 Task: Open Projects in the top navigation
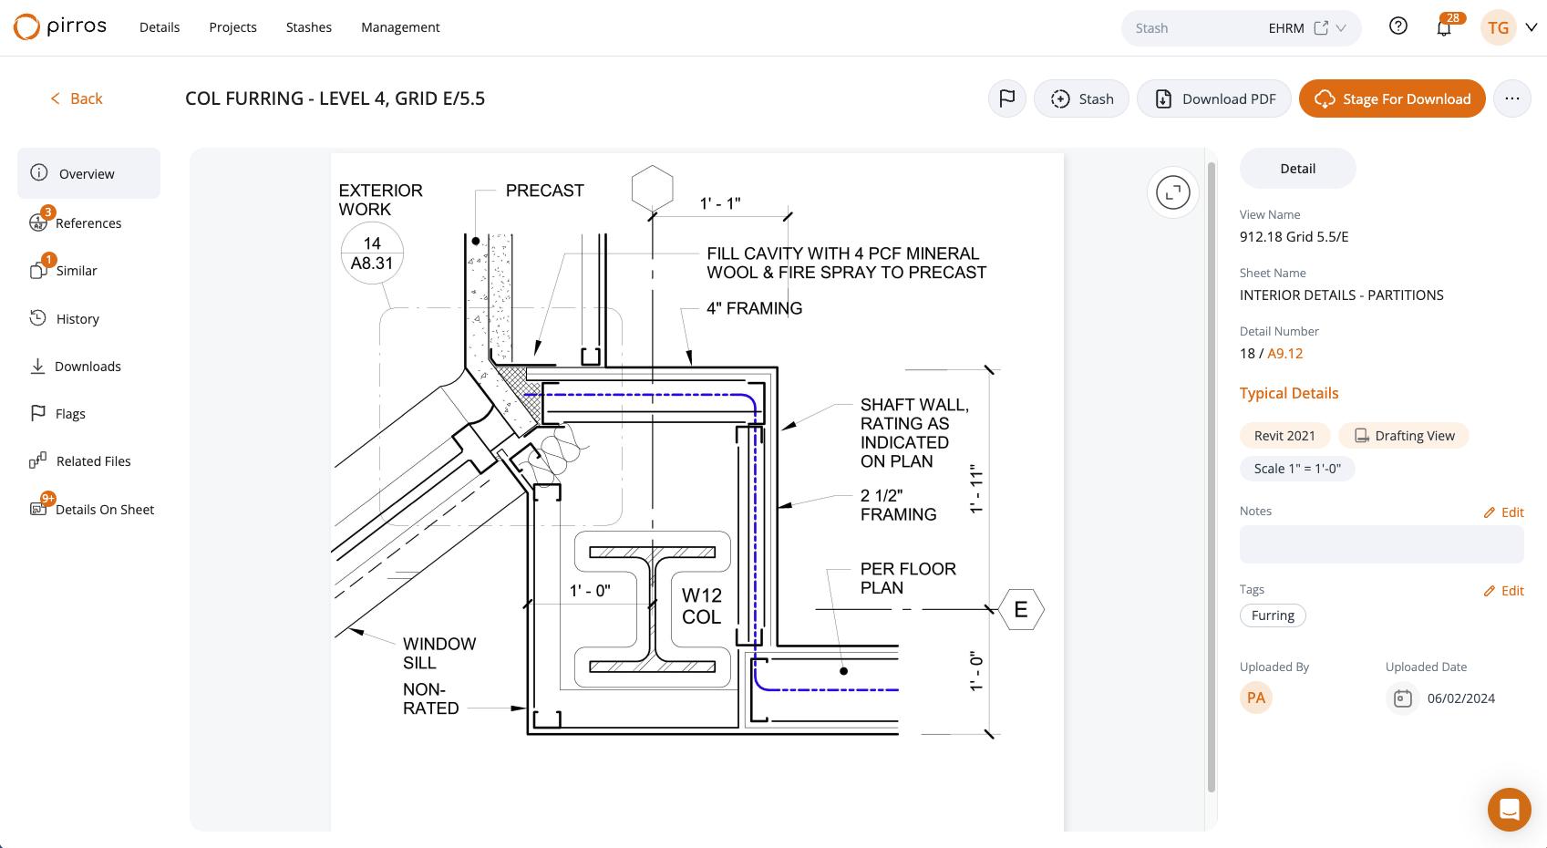232,27
